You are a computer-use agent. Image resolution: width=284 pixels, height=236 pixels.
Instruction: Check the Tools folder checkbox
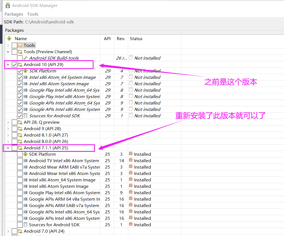(15, 45)
